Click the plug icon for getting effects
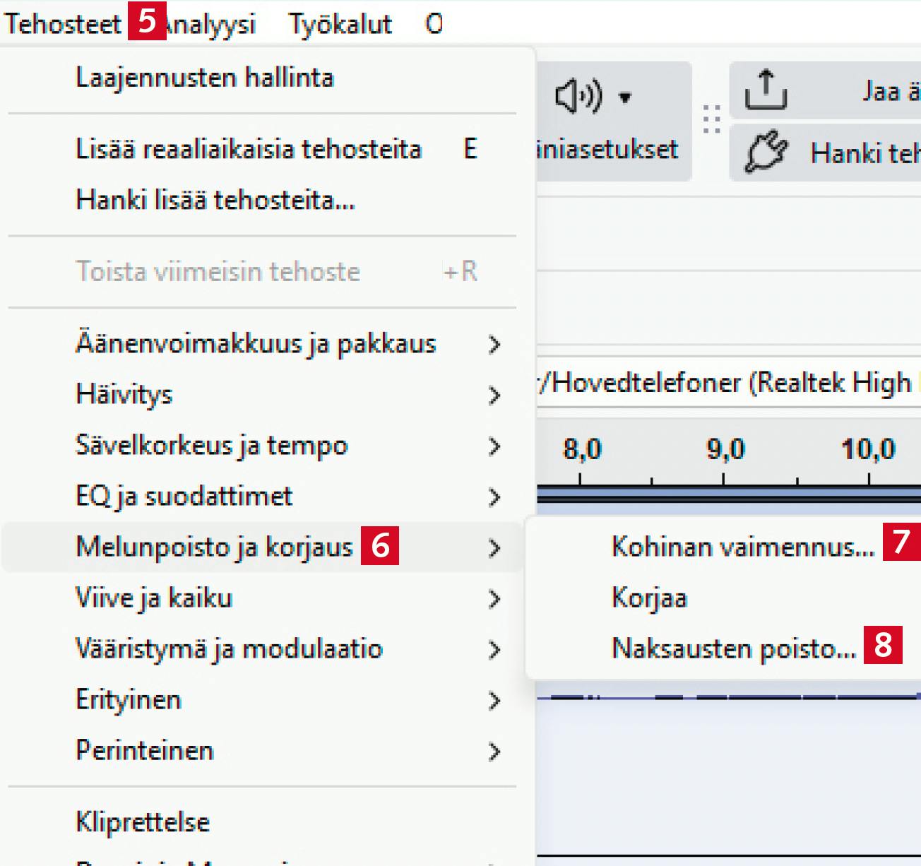Image resolution: width=921 pixels, height=866 pixels. click(766, 152)
